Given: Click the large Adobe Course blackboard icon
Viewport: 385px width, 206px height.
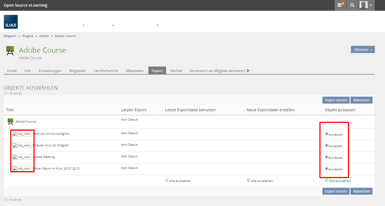Looking at the screenshot, I should (x=10, y=51).
